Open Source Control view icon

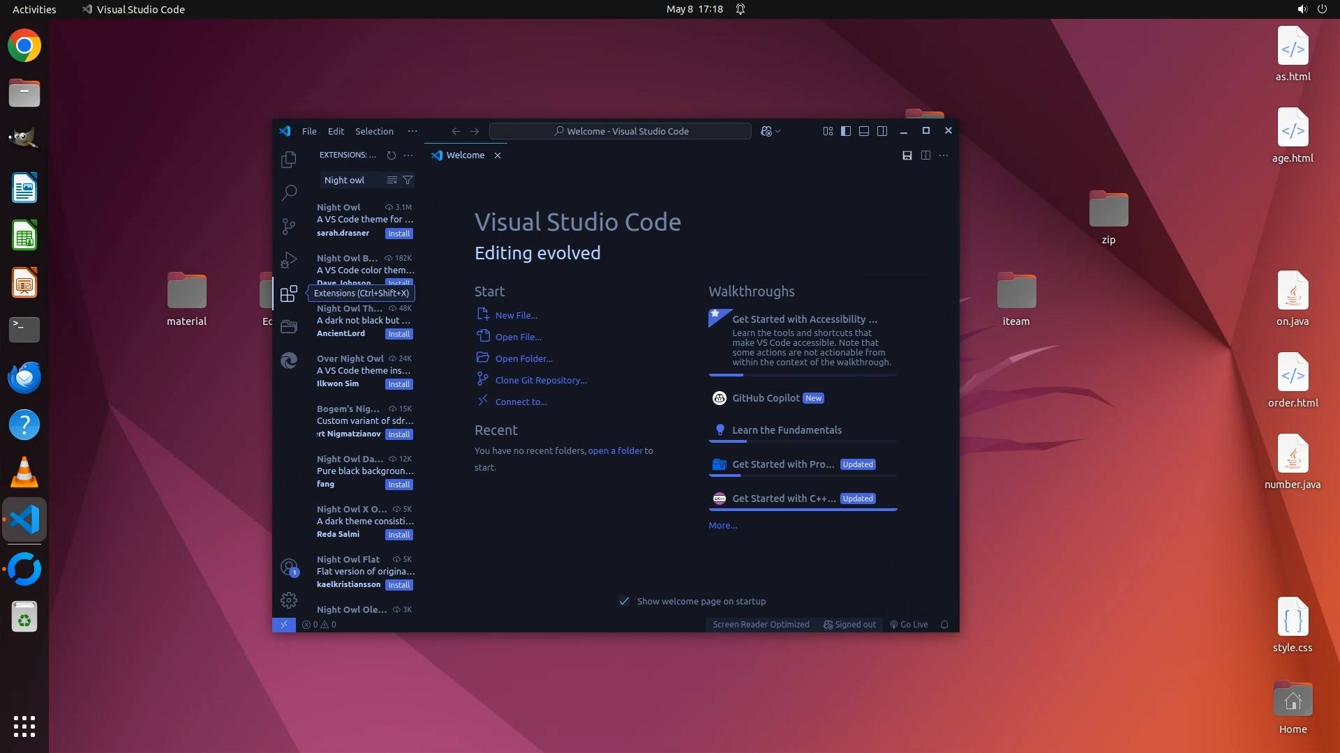[x=288, y=226]
